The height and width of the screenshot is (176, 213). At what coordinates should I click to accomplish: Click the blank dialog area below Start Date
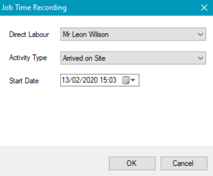pyautogui.click(x=106, y=116)
